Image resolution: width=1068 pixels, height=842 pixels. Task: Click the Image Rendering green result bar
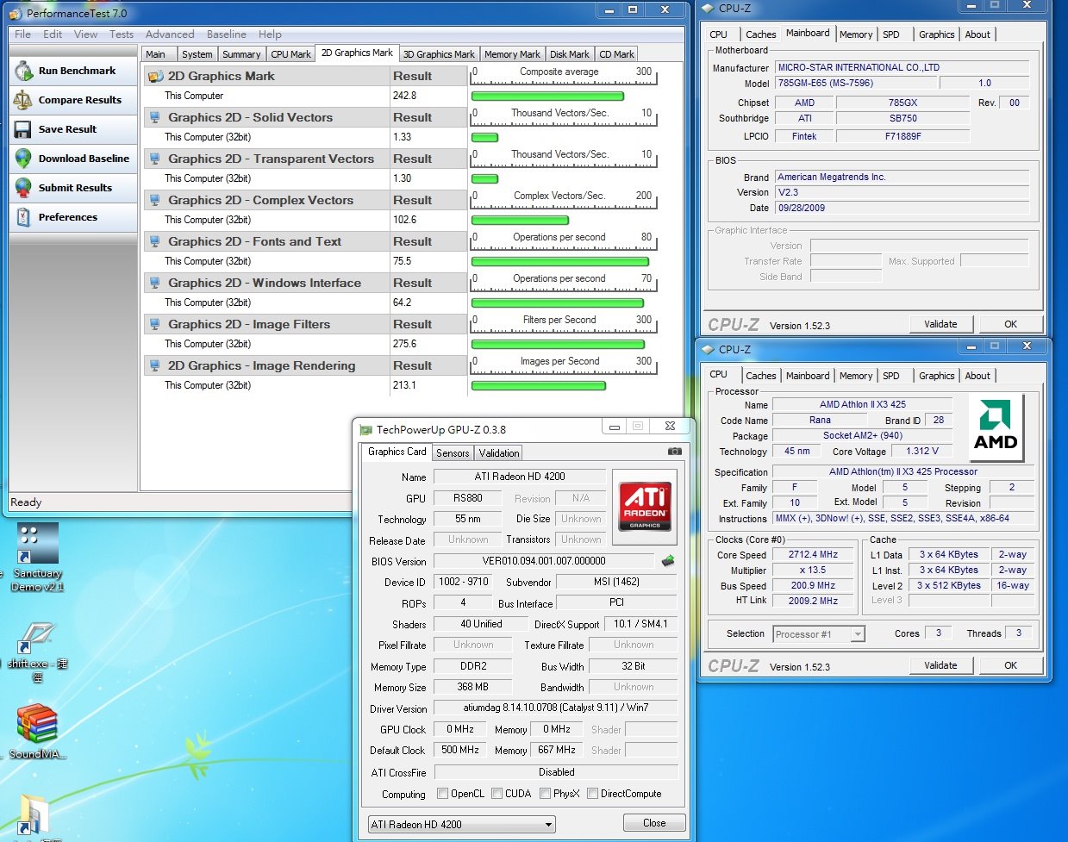pyautogui.click(x=539, y=385)
